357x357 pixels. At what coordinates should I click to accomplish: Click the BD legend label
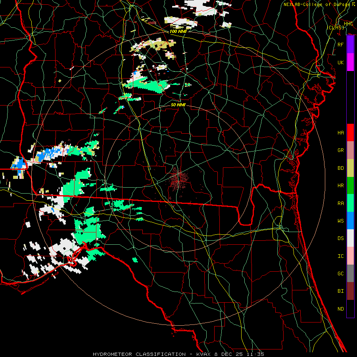pyautogui.click(x=341, y=168)
